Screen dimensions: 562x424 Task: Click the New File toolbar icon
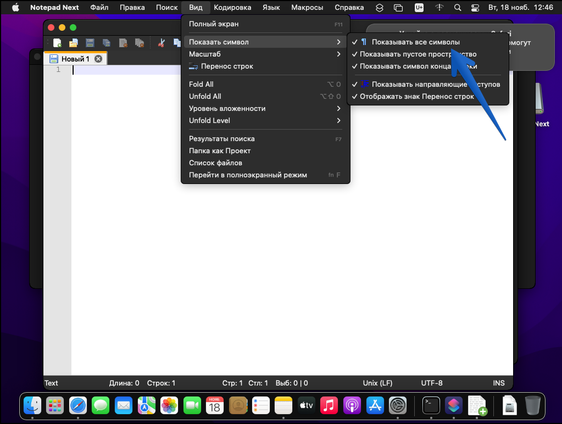[x=57, y=43]
